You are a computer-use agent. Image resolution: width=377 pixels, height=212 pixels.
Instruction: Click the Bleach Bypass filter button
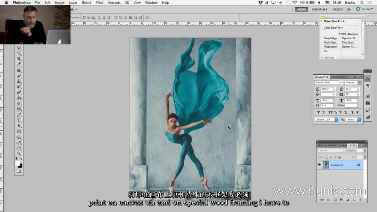pyautogui.click(x=331, y=38)
